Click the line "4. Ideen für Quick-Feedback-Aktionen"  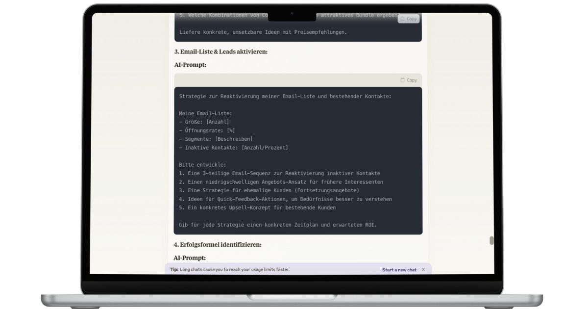tap(285, 199)
